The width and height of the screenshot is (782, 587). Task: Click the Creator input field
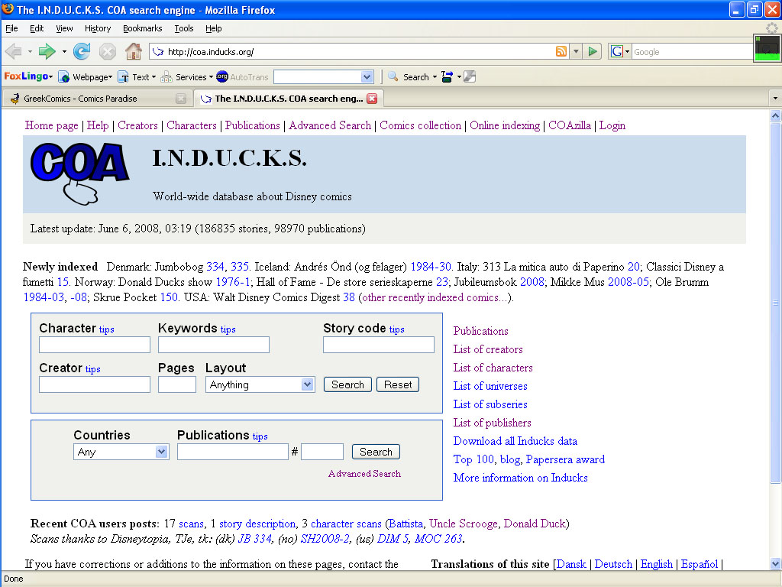tap(95, 384)
